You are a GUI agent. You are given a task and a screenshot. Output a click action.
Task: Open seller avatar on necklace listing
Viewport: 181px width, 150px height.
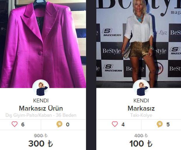141,88
